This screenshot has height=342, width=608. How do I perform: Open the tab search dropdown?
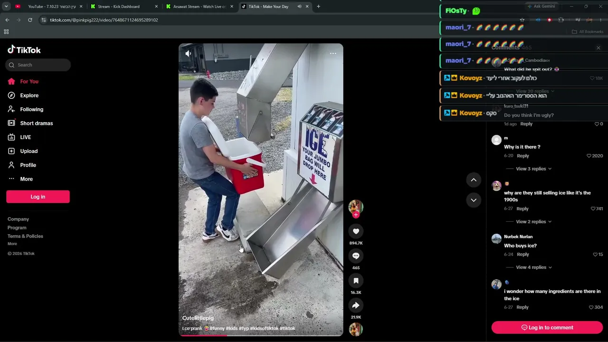[x=6, y=7]
